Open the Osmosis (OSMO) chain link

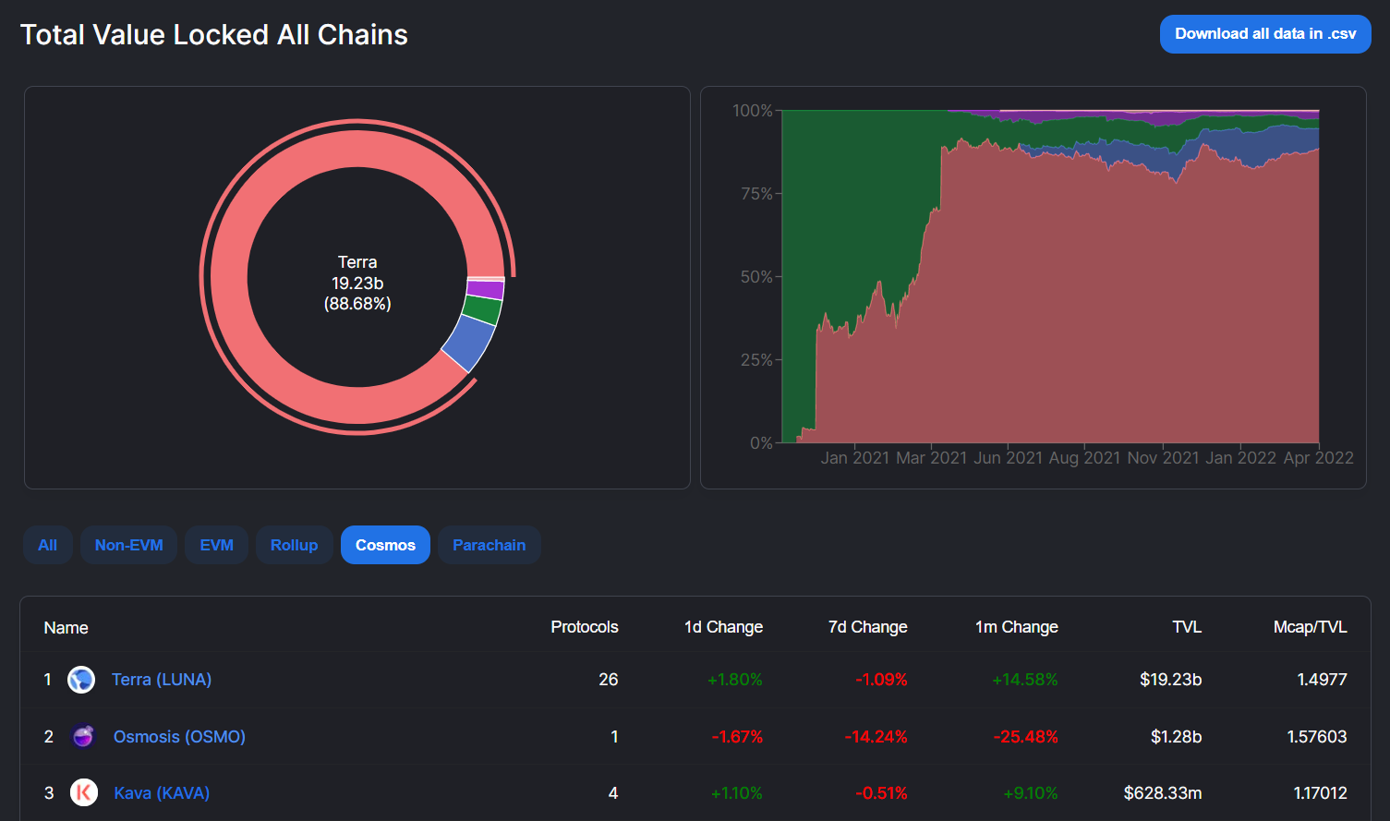click(x=179, y=737)
